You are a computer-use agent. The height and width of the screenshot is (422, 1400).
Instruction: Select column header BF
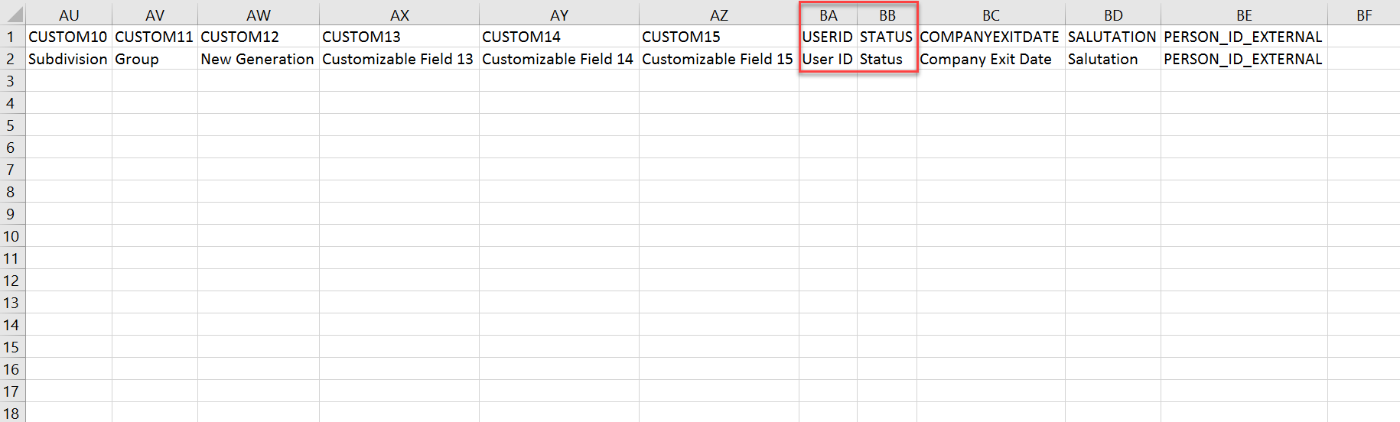(x=1364, y=15)
